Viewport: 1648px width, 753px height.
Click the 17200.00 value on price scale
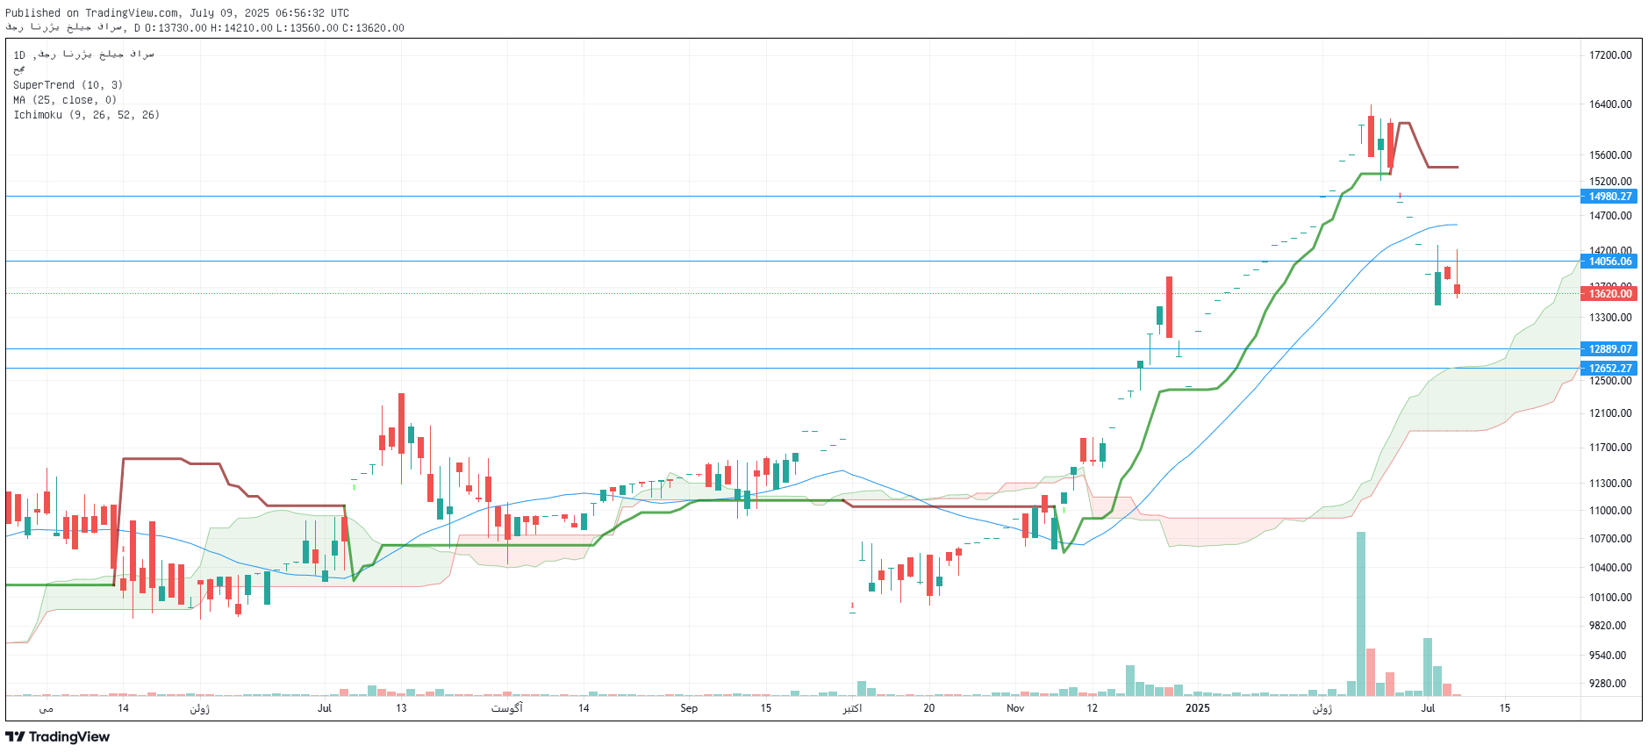coord(1610,55)
